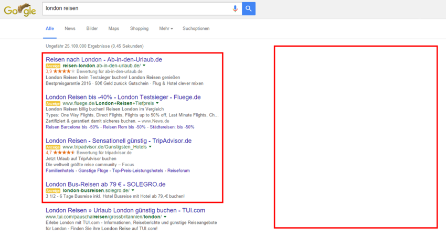Click 'Jetzt Urlaub auf TripAdvisor buchen' text
This screenshot has height=236, width=446.
click(x=81, y=159)
